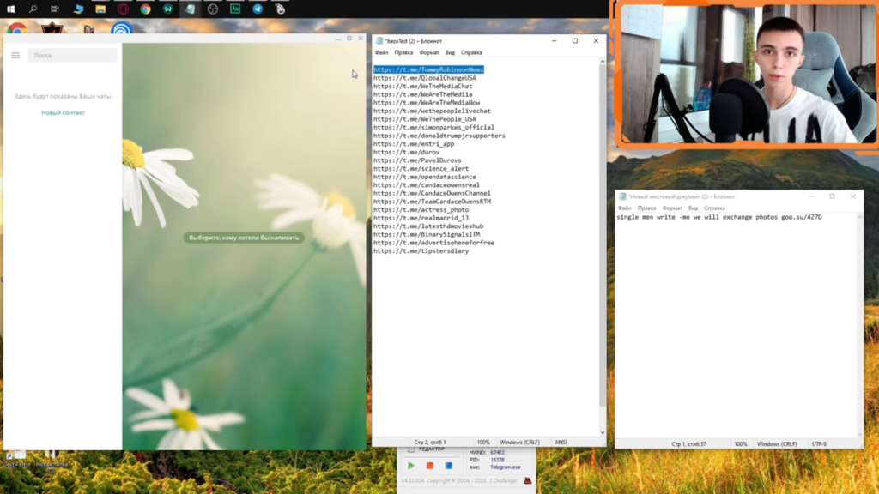Image resolution: width=879 pixels, height=494 pixels.
Task: Open Task View on the taskbar
Action: coord(55,9)
